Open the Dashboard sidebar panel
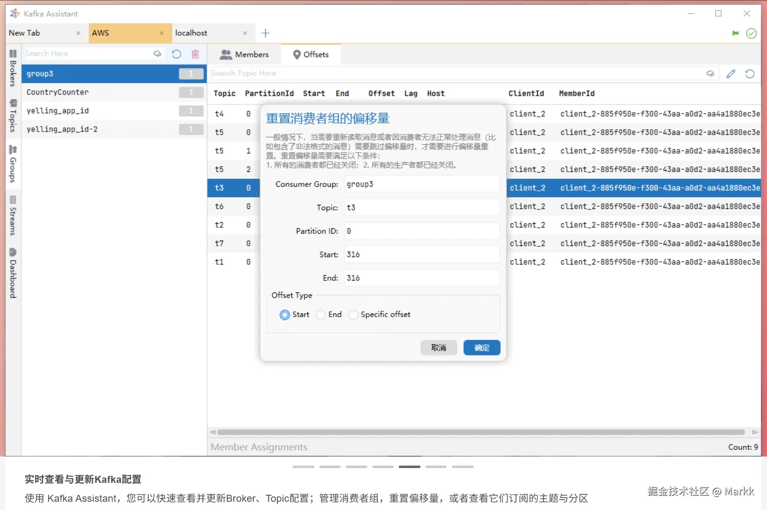767x510 pixels. tap(13, 273)
